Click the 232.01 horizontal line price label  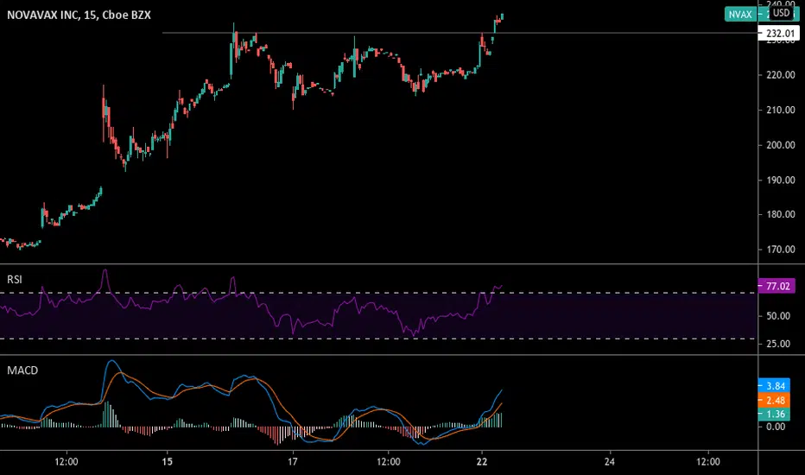click(779, 34)
